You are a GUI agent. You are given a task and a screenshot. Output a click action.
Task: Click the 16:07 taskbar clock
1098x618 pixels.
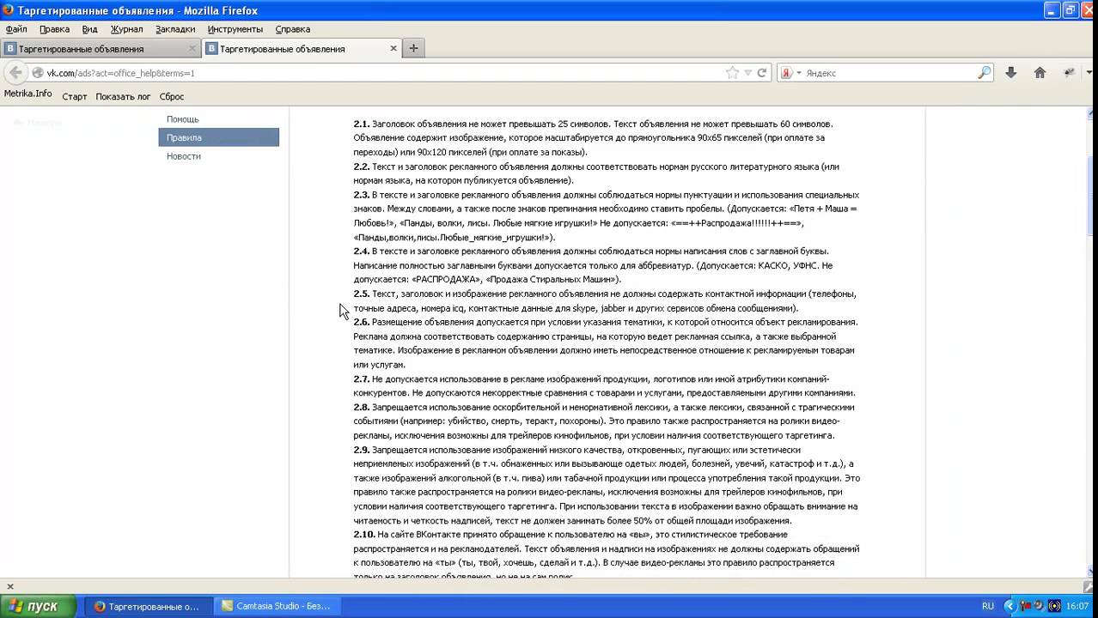1077,606
